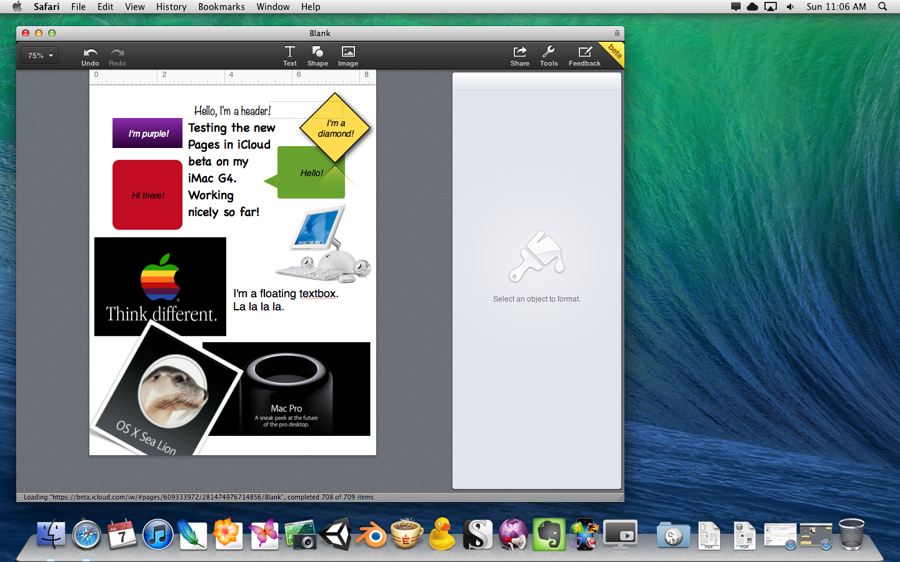Open the orange flower app in Dock
This screenshot has width=900, height=562.
pyautogui.click(x=227, y=535)
